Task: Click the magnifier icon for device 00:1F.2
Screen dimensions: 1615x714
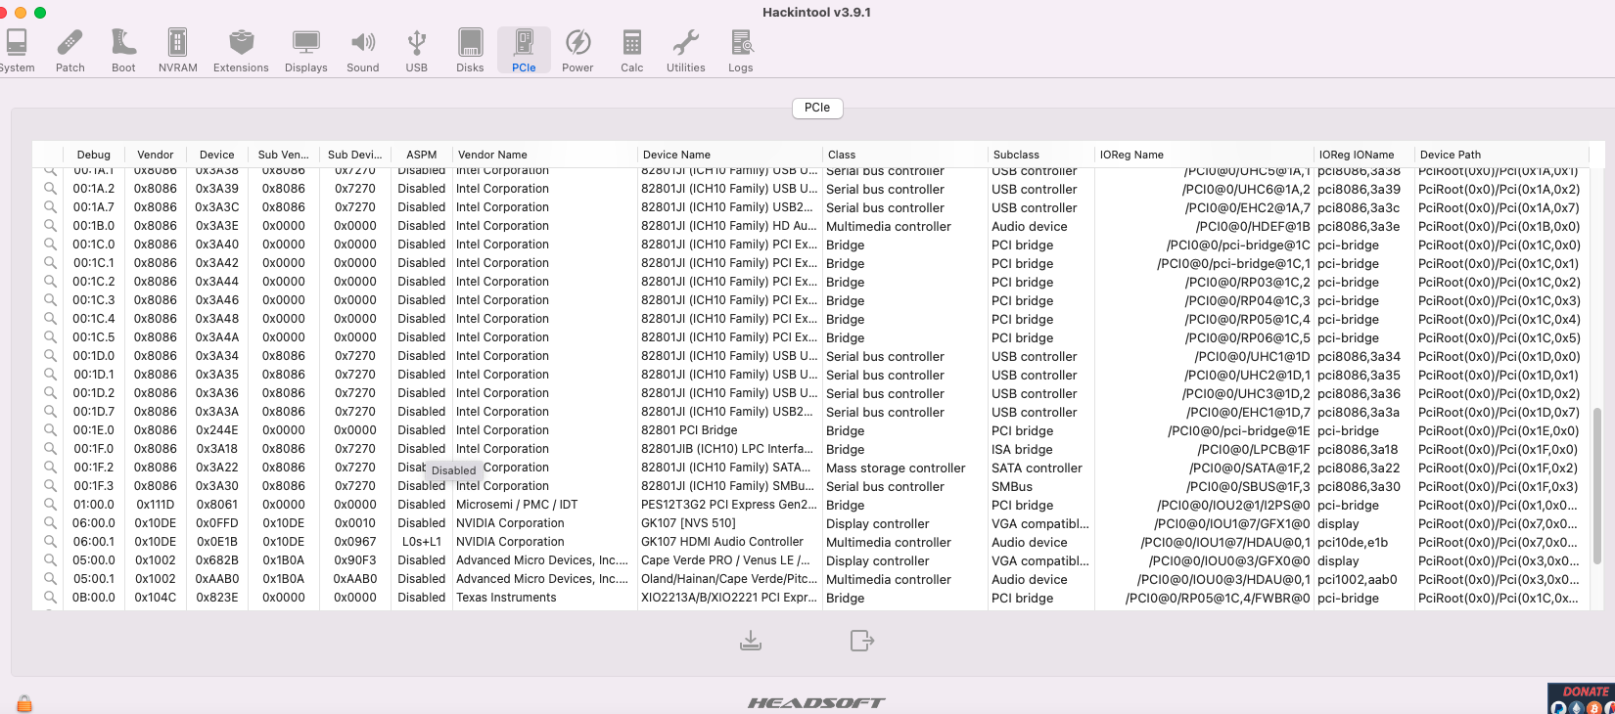Action: click(x=50, y=468)
